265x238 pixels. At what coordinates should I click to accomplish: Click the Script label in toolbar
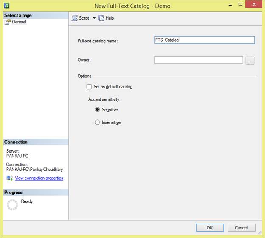point(84,18)
